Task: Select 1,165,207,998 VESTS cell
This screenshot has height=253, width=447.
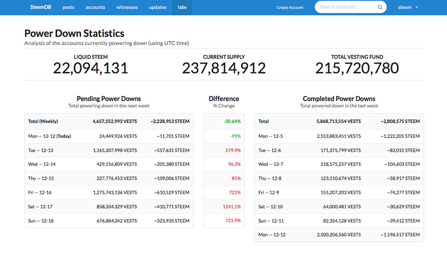Action: click(115, 150)
